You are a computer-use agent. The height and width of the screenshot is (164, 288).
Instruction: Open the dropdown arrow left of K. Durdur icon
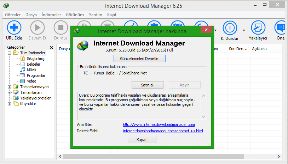[x=215, y=30]
